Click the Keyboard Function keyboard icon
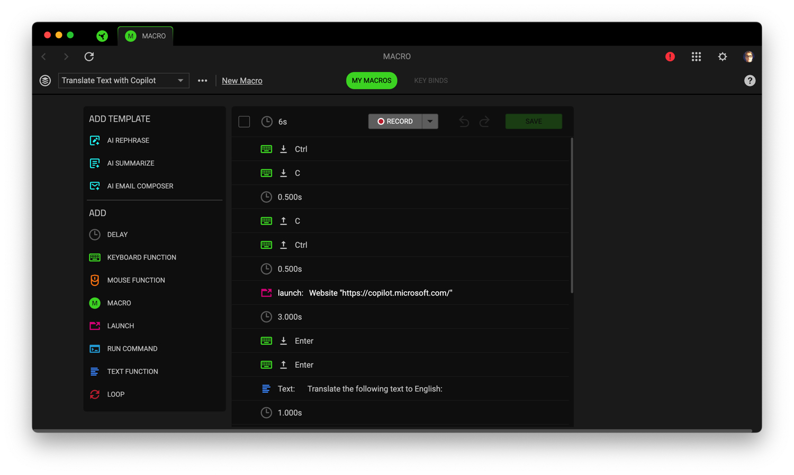This screenshot has height=475, width=794. tap(95, 257)
